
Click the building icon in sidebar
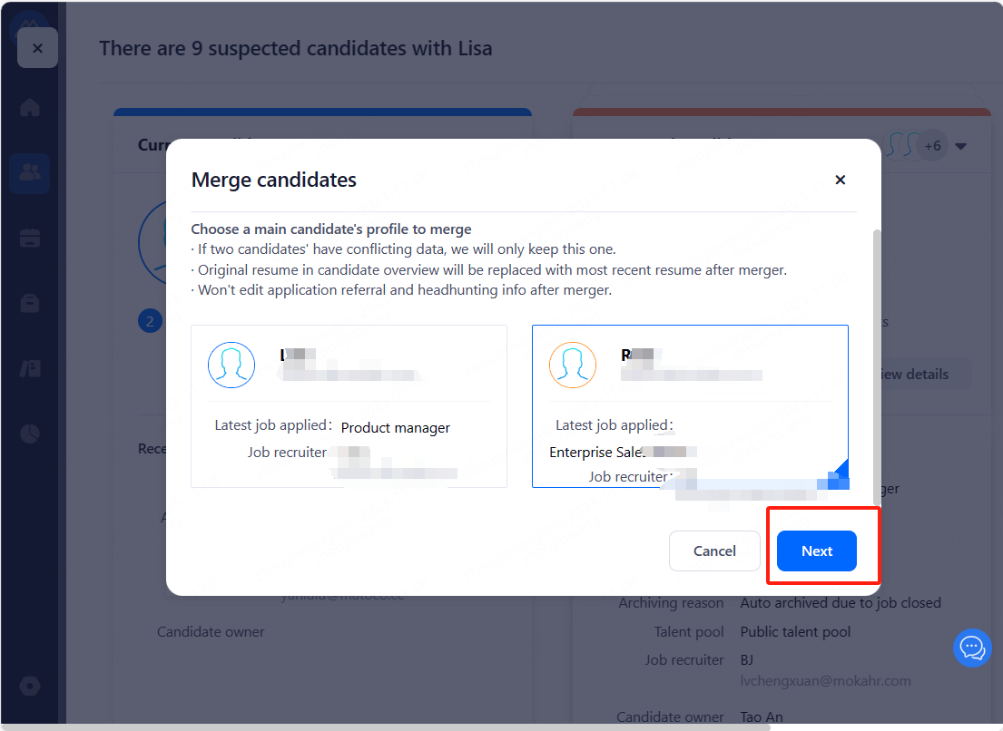pyautogui.click(x=30, y=368)
